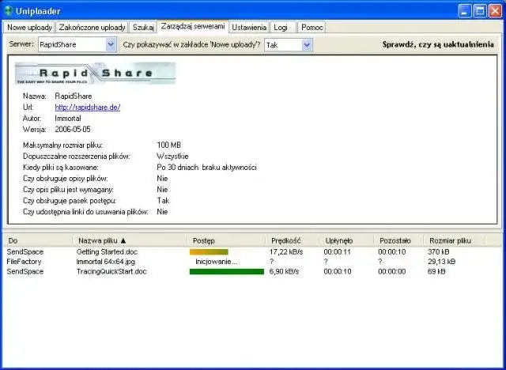506x370 pixels.
Task: Click the 69 kB file size
Action: (436, 272)
